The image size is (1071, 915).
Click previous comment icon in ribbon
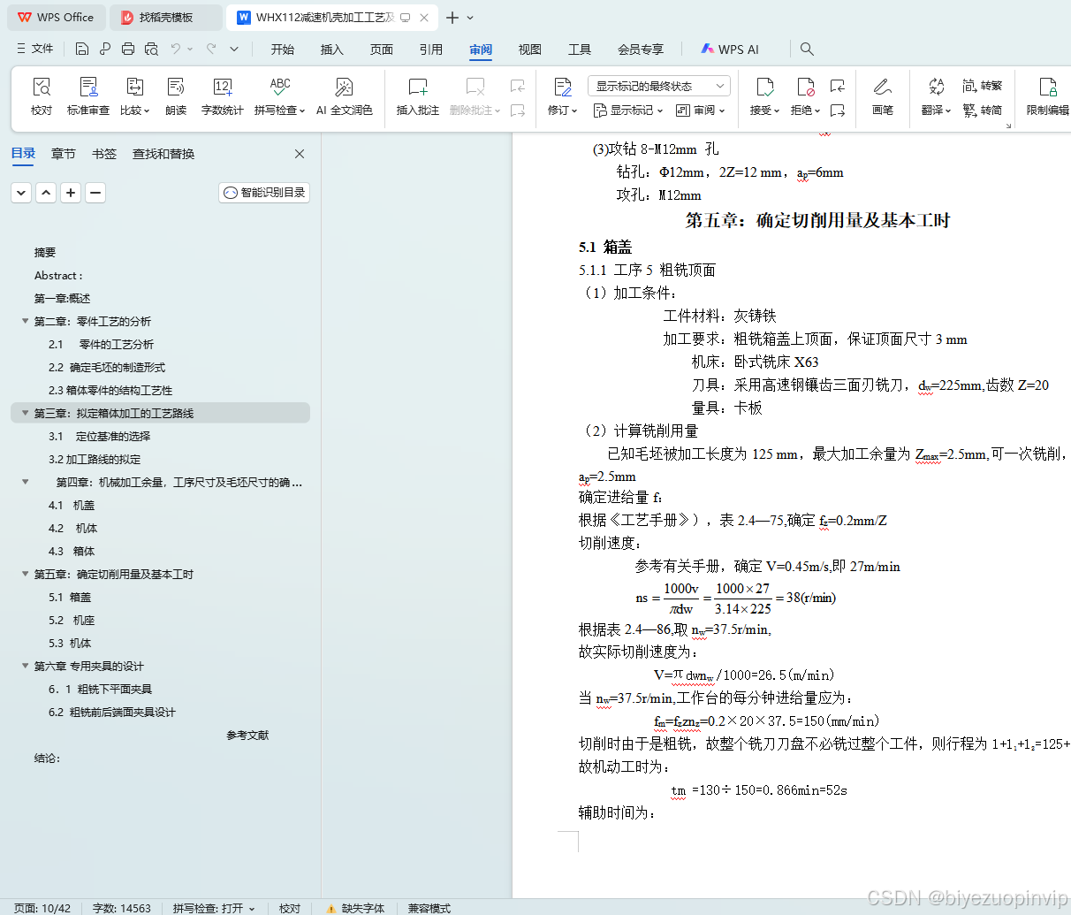[518, 86]
